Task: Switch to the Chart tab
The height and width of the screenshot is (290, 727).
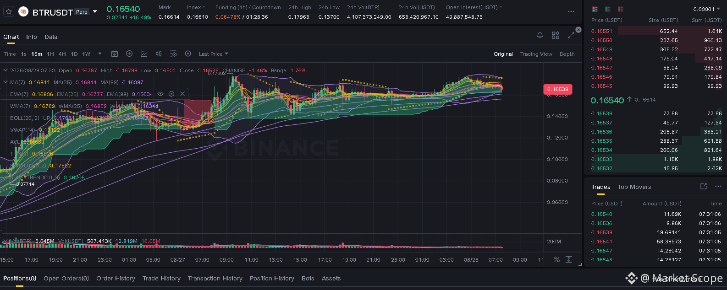Action: (11, 37)
